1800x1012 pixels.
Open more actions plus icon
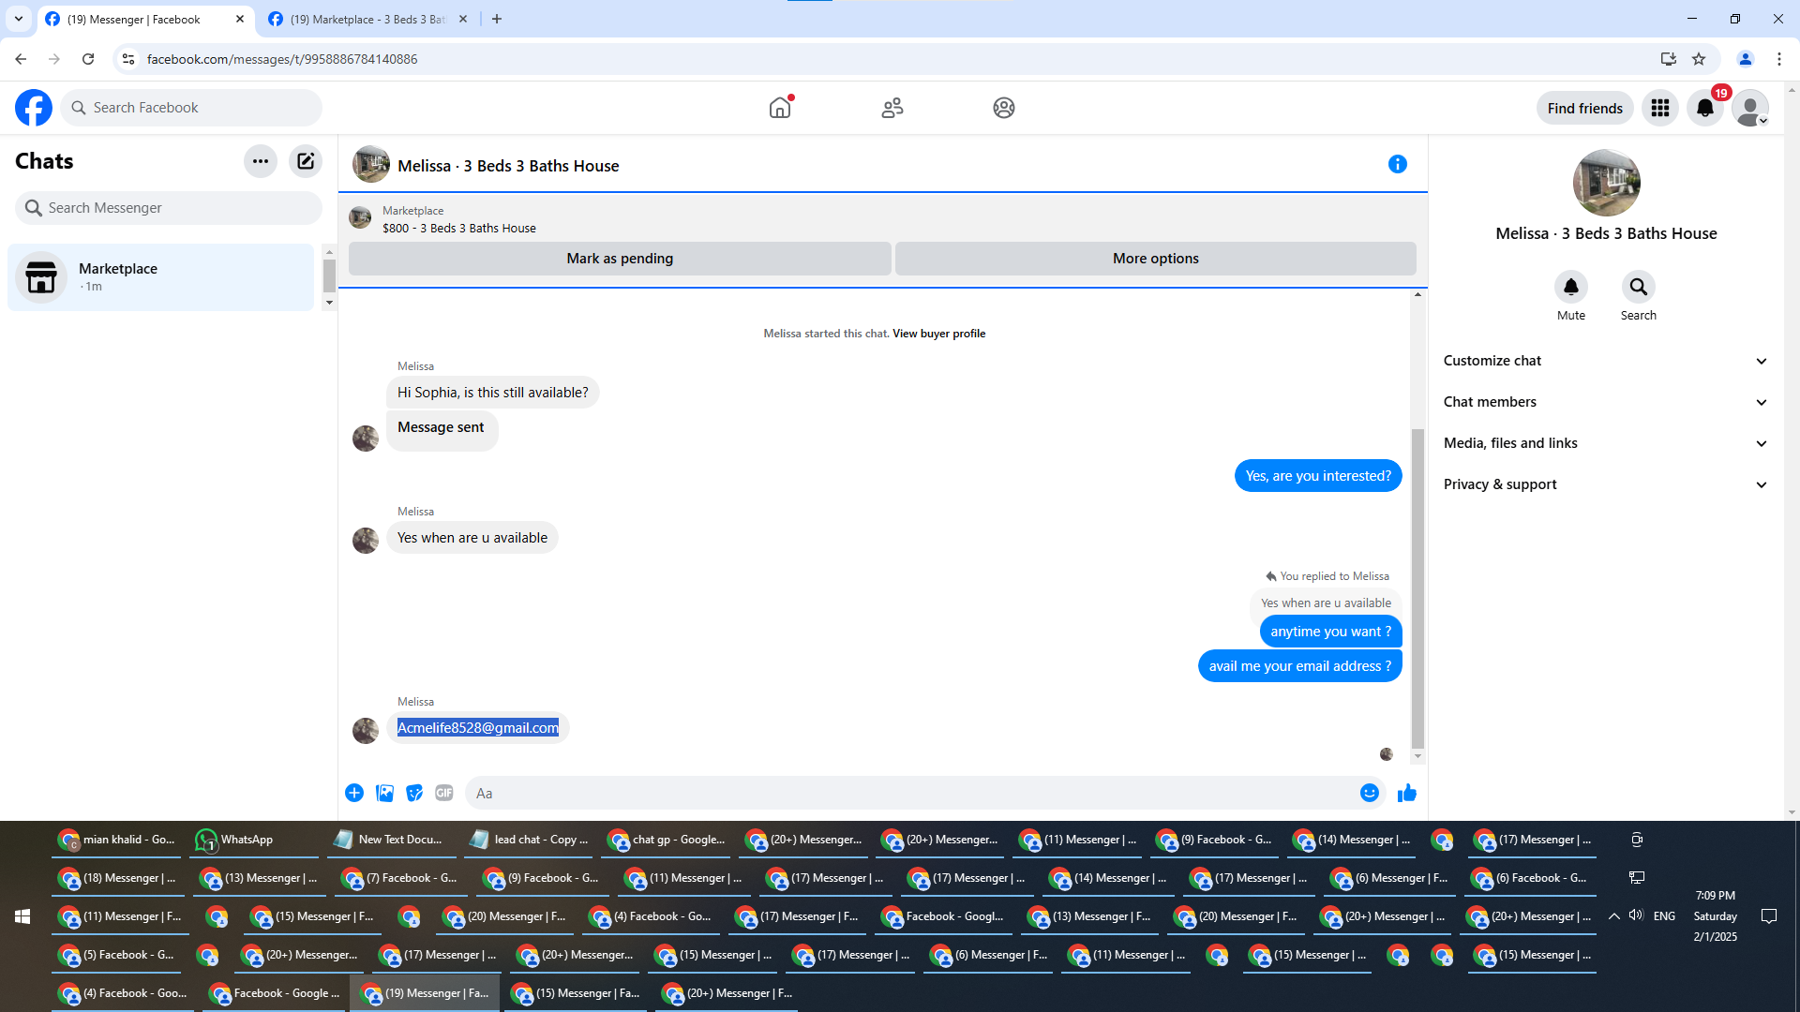coord(354,794)
